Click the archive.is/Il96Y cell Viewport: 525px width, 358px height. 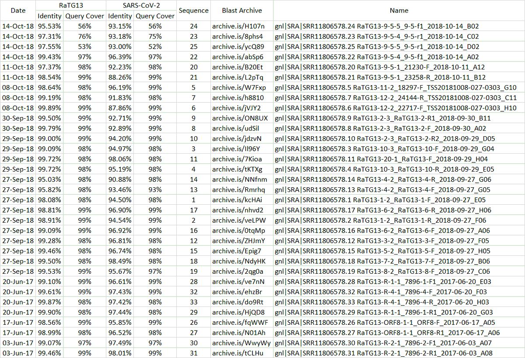(242, 148)
